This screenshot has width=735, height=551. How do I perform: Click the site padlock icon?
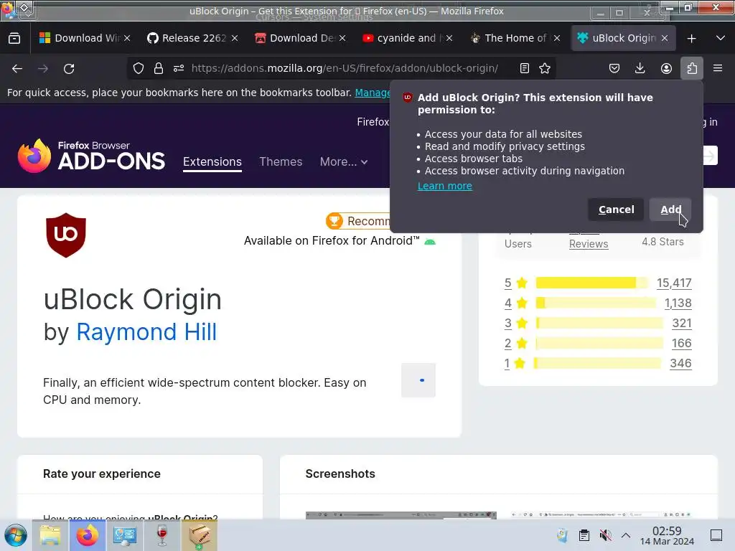(159, 68)
